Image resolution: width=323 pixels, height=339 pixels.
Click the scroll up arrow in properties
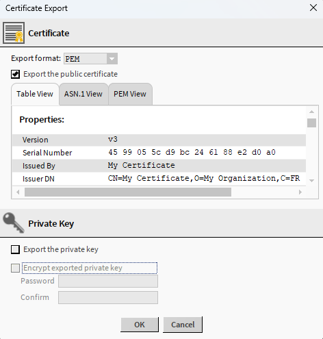pos(311,112)
